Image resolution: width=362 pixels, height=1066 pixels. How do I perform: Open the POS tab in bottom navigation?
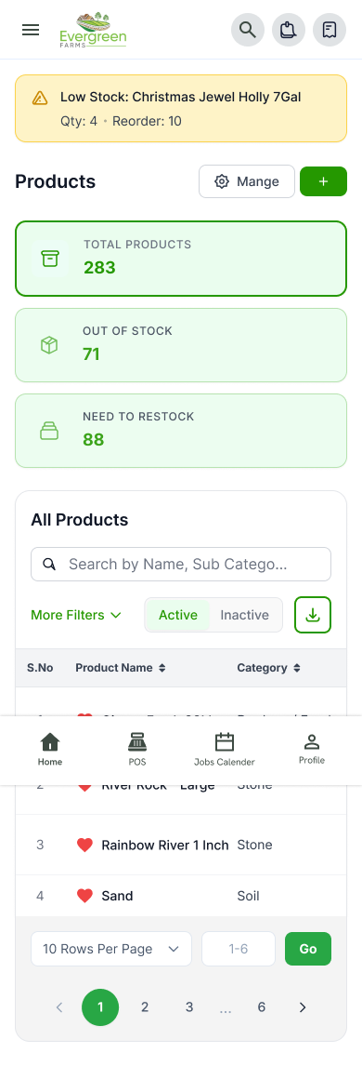tap(137, 750)
